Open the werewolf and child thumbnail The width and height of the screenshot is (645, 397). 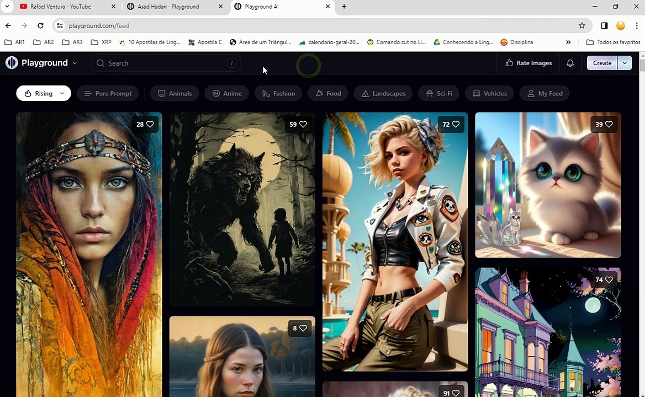click(x=242, y=210)
